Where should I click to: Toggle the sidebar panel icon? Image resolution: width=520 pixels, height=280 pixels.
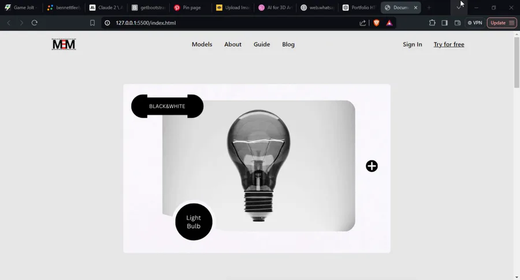tap(445, 23)
